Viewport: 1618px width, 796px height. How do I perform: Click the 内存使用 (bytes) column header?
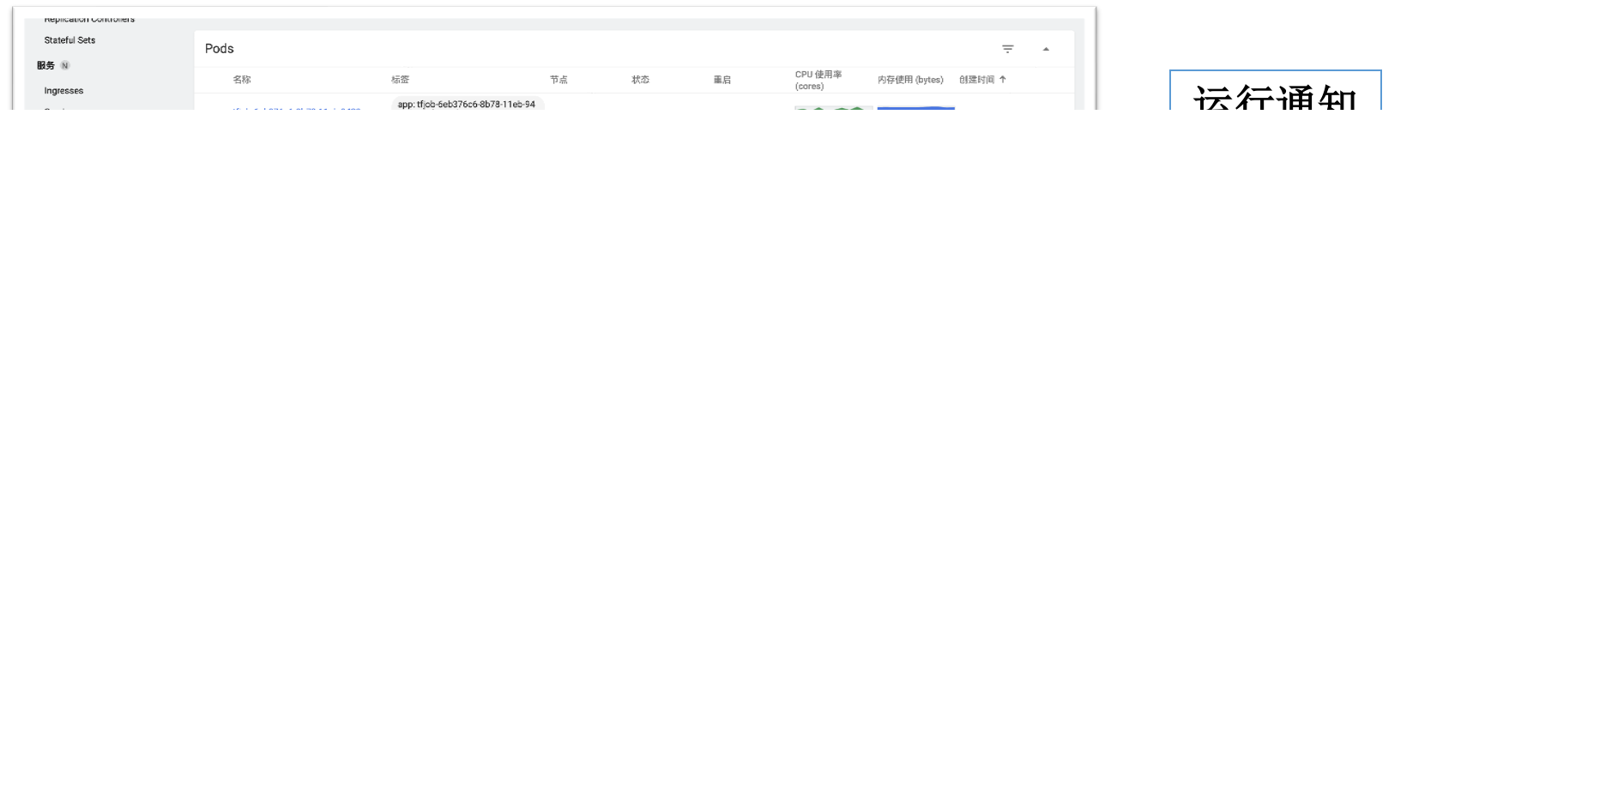point(910,80)
